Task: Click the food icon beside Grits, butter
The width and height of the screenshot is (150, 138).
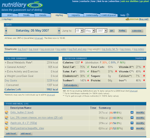Action: point(6,113)
